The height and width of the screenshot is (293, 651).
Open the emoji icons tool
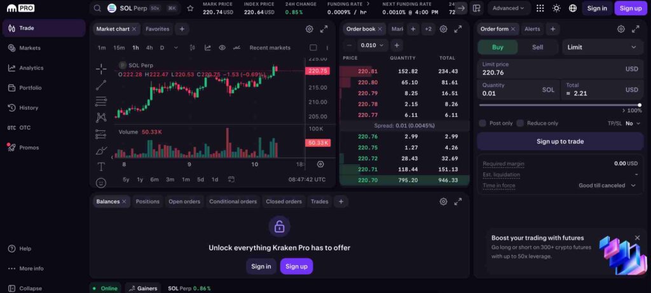(x=101, y=183)
